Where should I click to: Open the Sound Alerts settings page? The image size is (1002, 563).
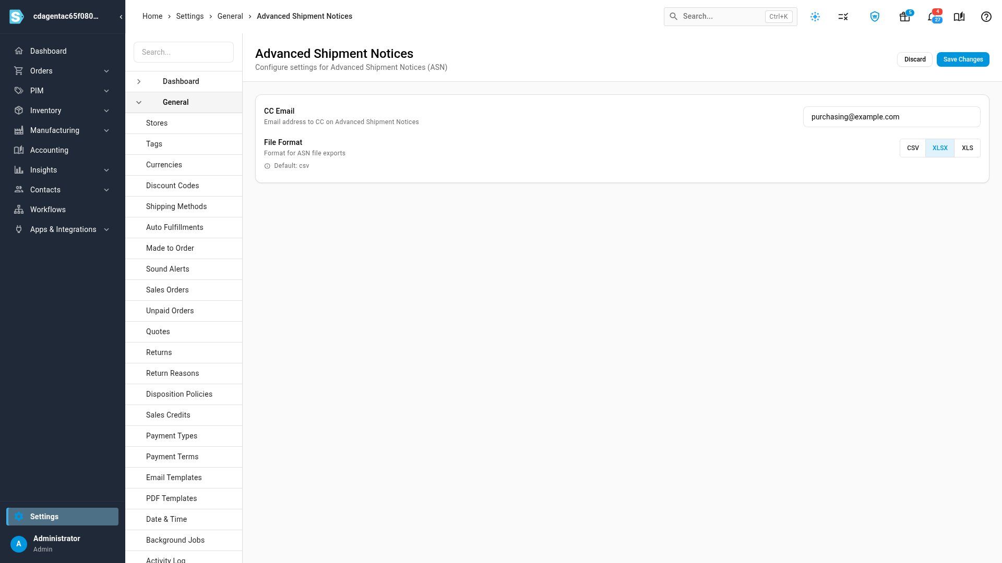coord(184,269)
